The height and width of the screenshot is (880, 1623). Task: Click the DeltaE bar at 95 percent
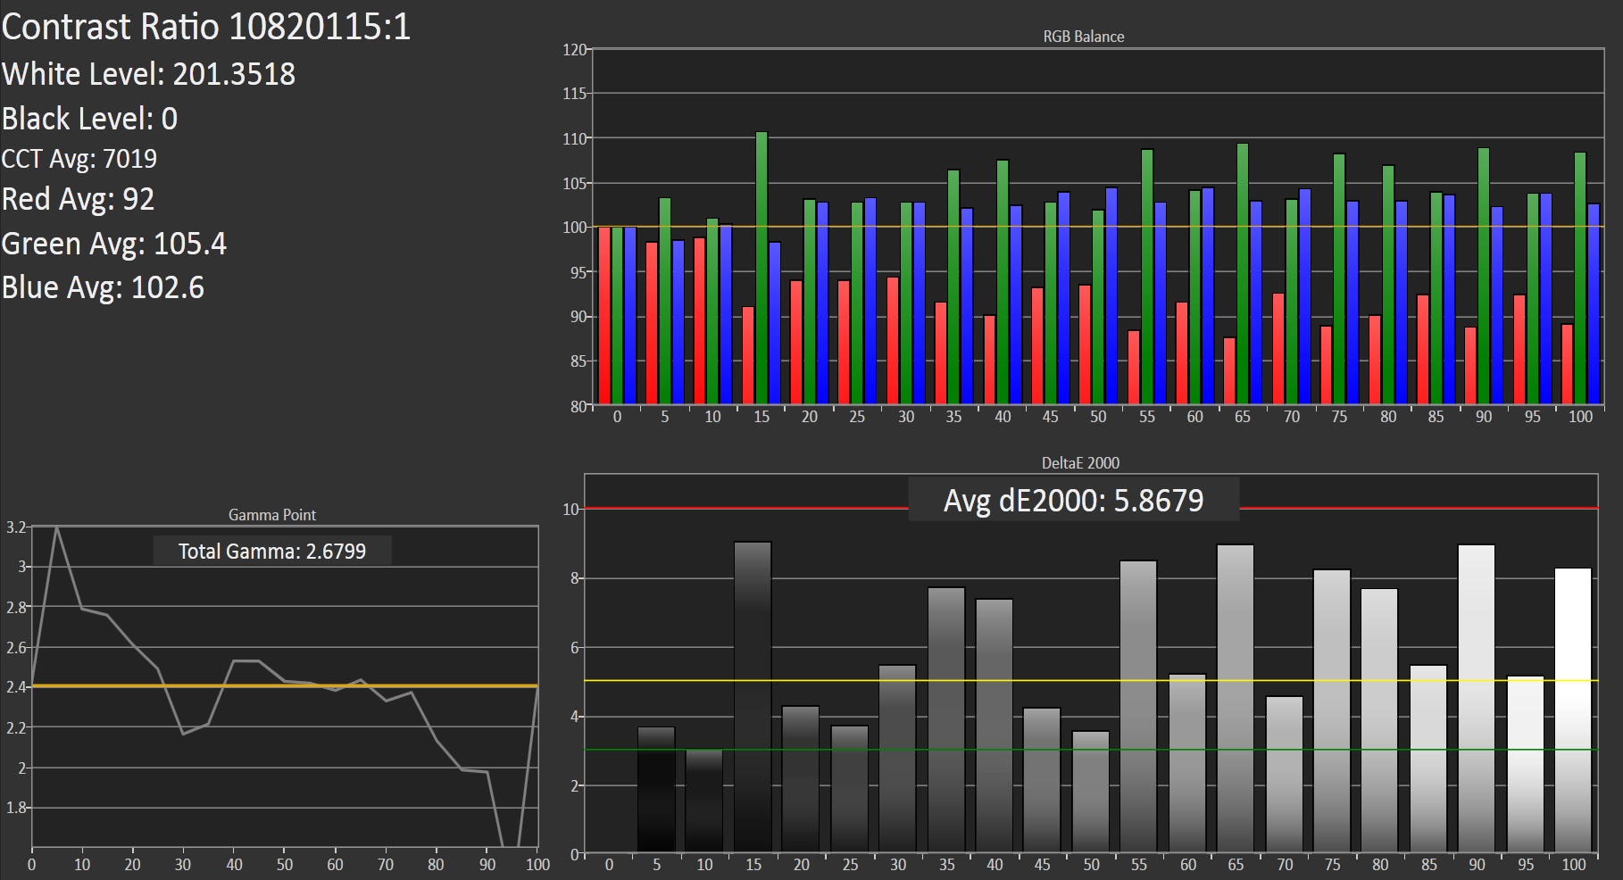click(1526, 764)
